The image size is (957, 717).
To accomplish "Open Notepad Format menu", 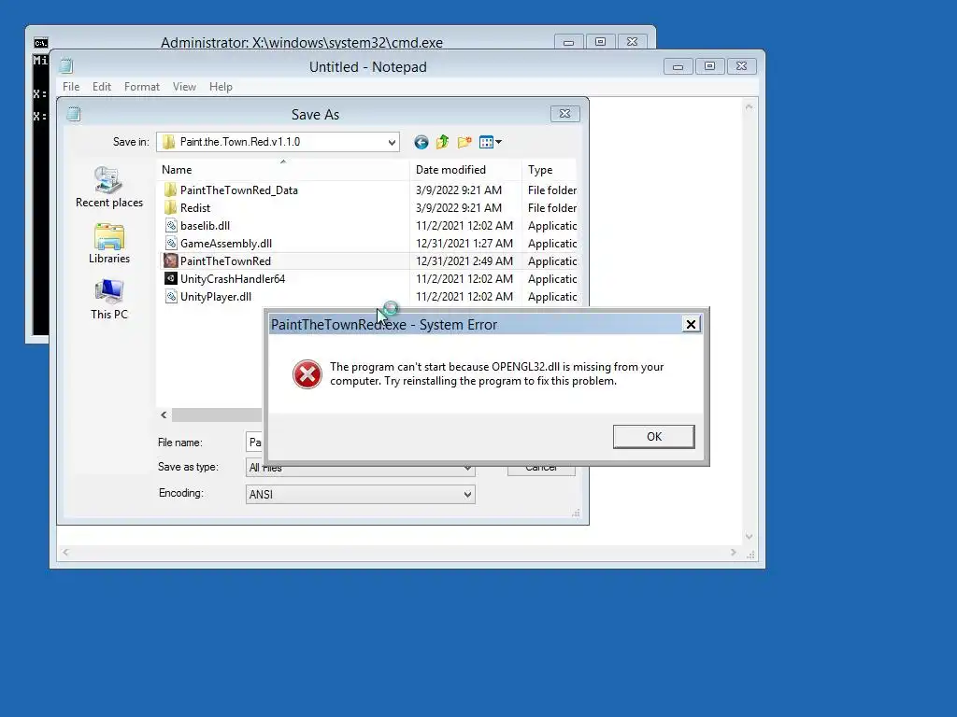I will point(142,87).
